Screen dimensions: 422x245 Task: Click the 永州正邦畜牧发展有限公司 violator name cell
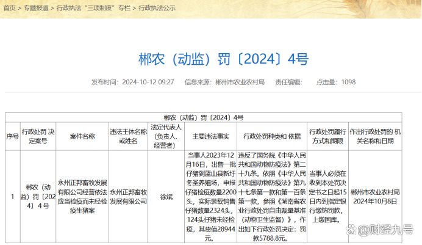pos(128,197)
